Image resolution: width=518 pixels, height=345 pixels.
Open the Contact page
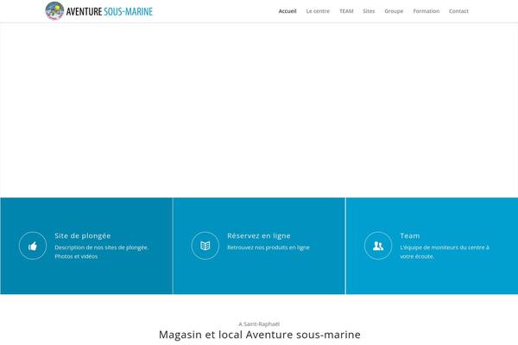click(x=458, y=11)
